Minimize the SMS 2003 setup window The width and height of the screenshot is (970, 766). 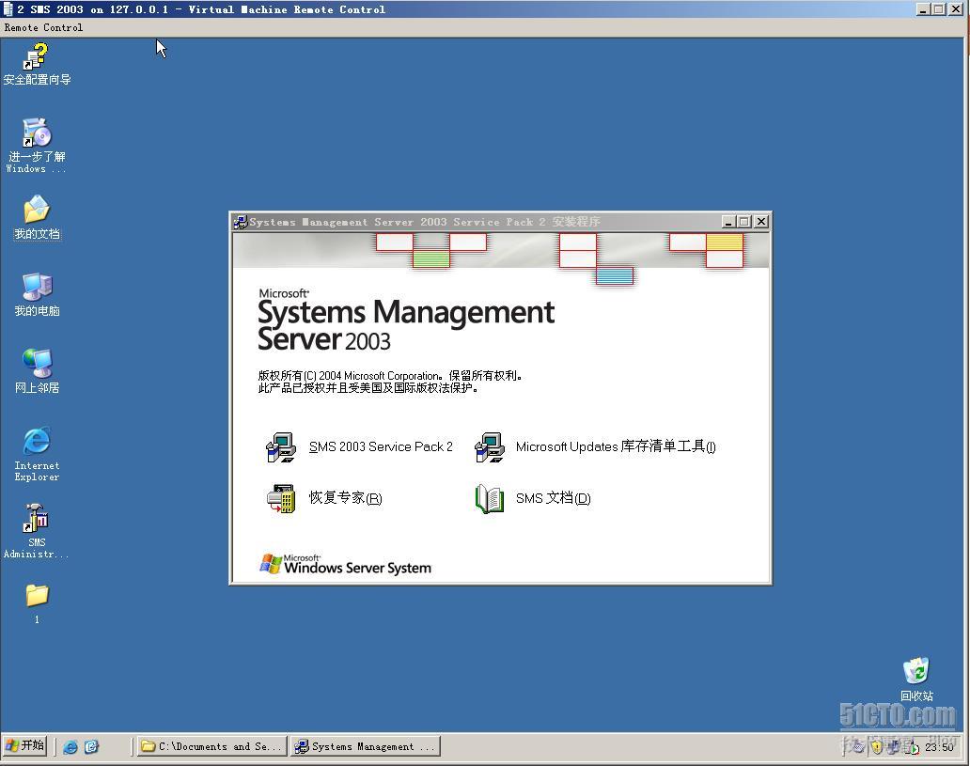(x=728, y=222)
